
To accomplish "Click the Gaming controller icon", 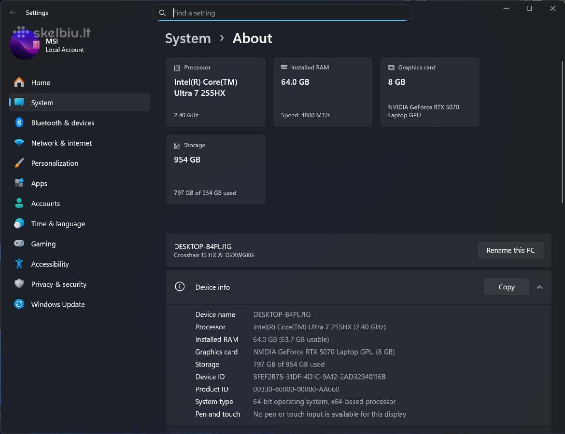I will point(19,244).
